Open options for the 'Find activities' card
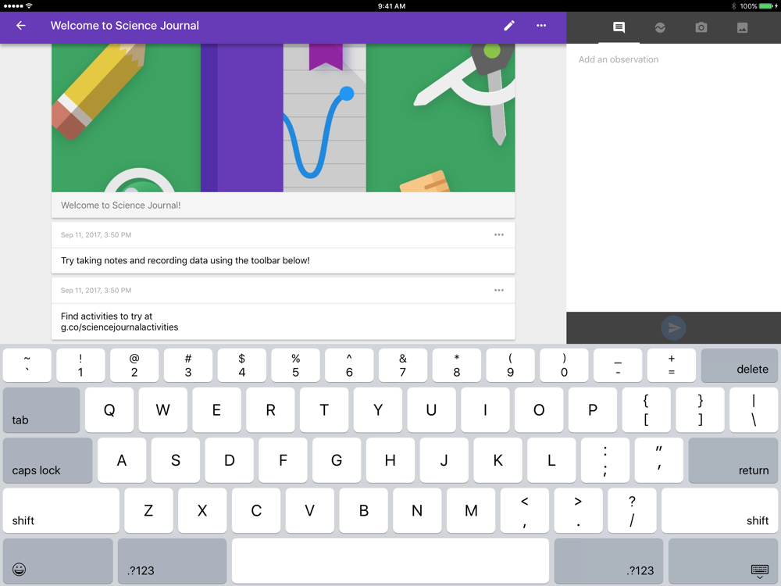This screenshot has height=586, width=781. pyautogui.click(x=498, y=290)
